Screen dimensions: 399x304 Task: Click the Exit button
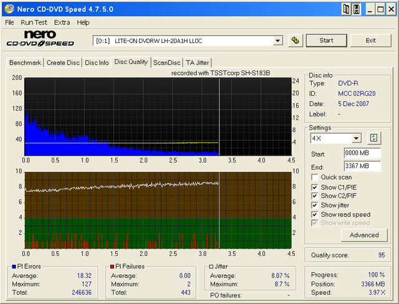point(370,40)
